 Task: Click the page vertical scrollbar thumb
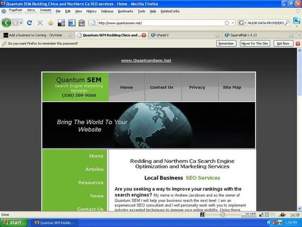click(299, 75)
